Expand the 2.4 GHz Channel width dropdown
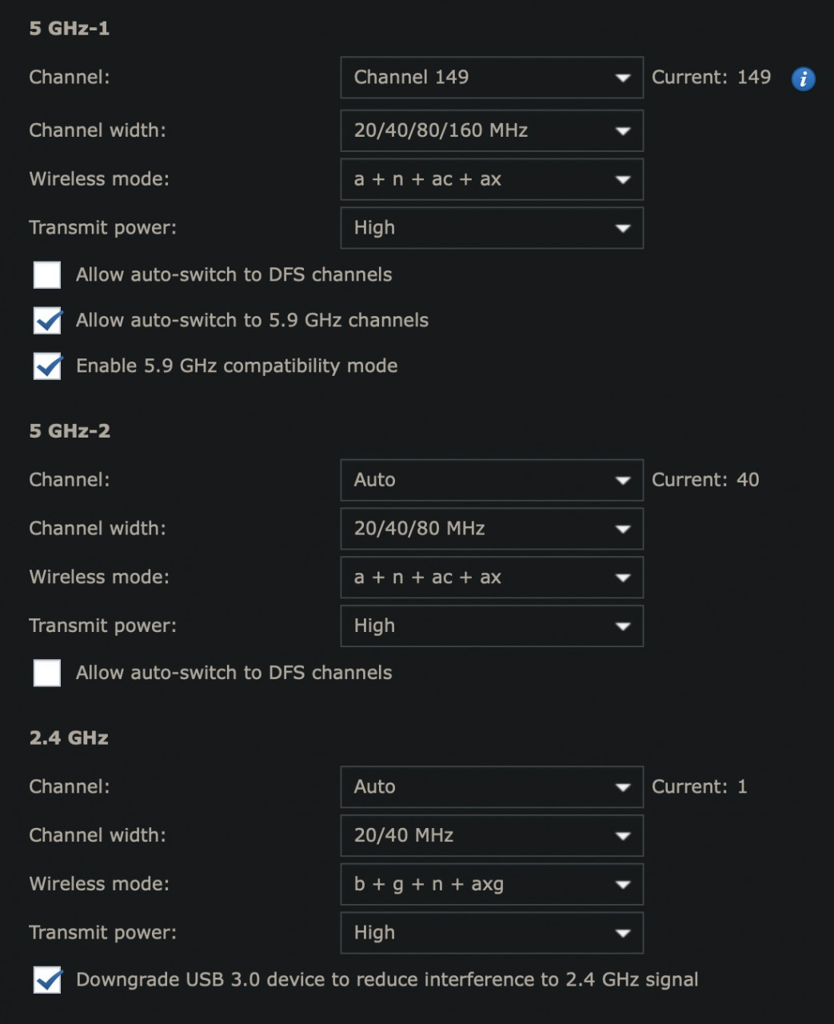The height and width of the screenshot is (1024, 834). tap(491, 836)
